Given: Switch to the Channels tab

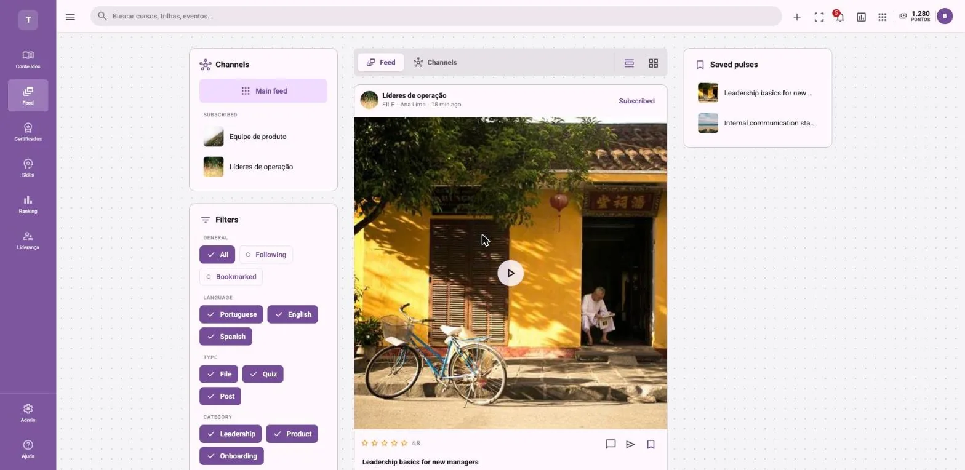Looking at the screenshot, I should pyautogui.click(x=435, y=62).
